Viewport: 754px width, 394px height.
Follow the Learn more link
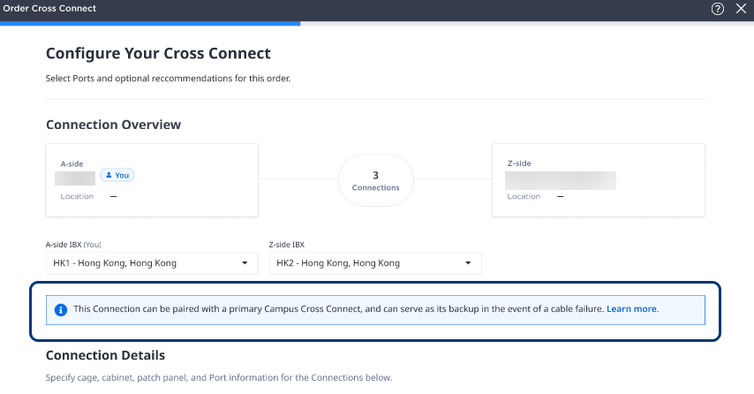[631, 309]
